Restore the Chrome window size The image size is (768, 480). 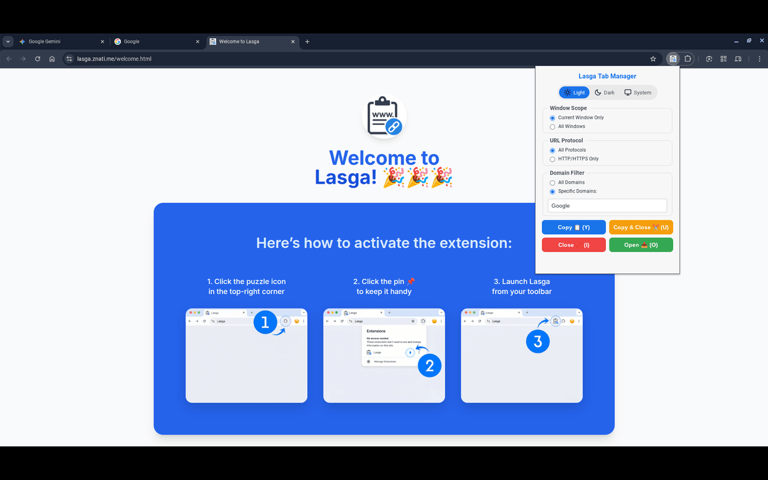coord(749,41)
